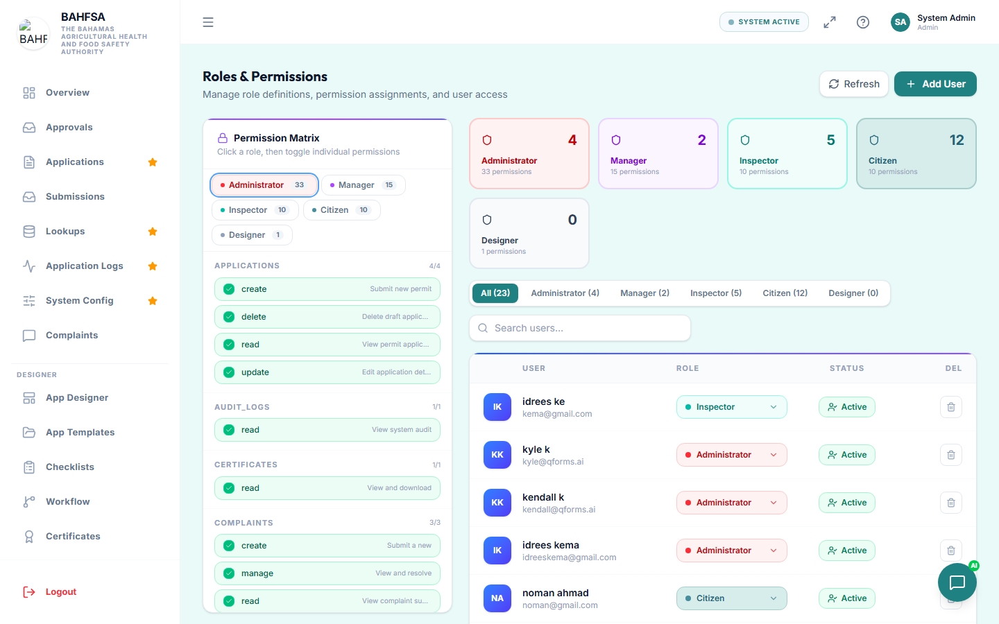The image size is (999, 624).
Task: Click the Permission Matrix lock icon
Action: (223, 138)
